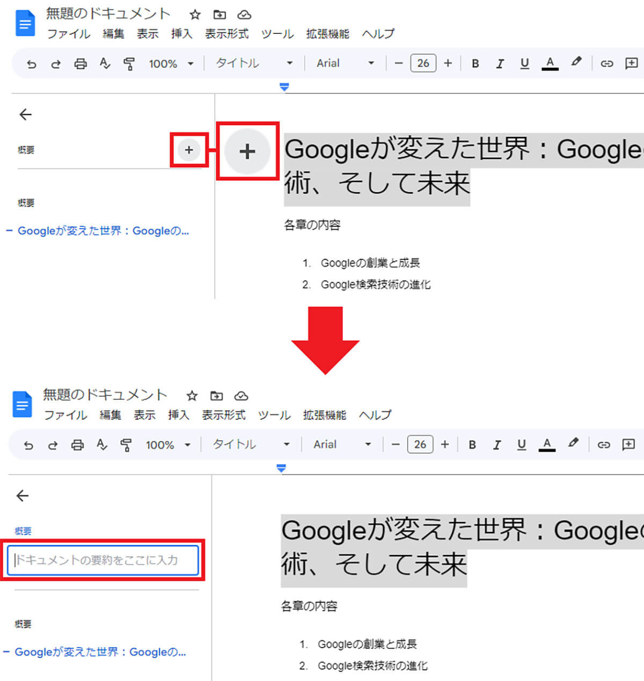Click the font size 26 box in the lower screenshot
Viewport: 644px width, 681px height.
coord(420,444)
